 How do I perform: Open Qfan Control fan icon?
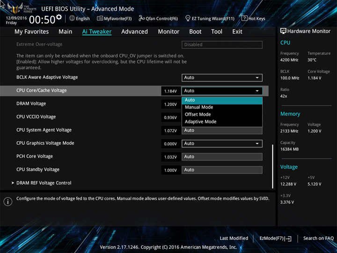(x=142, y=18)
